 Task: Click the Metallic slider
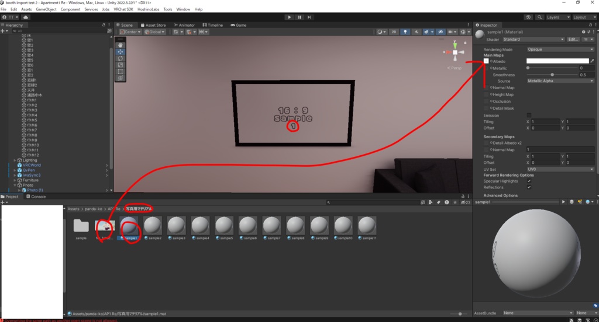coord(553,68)
